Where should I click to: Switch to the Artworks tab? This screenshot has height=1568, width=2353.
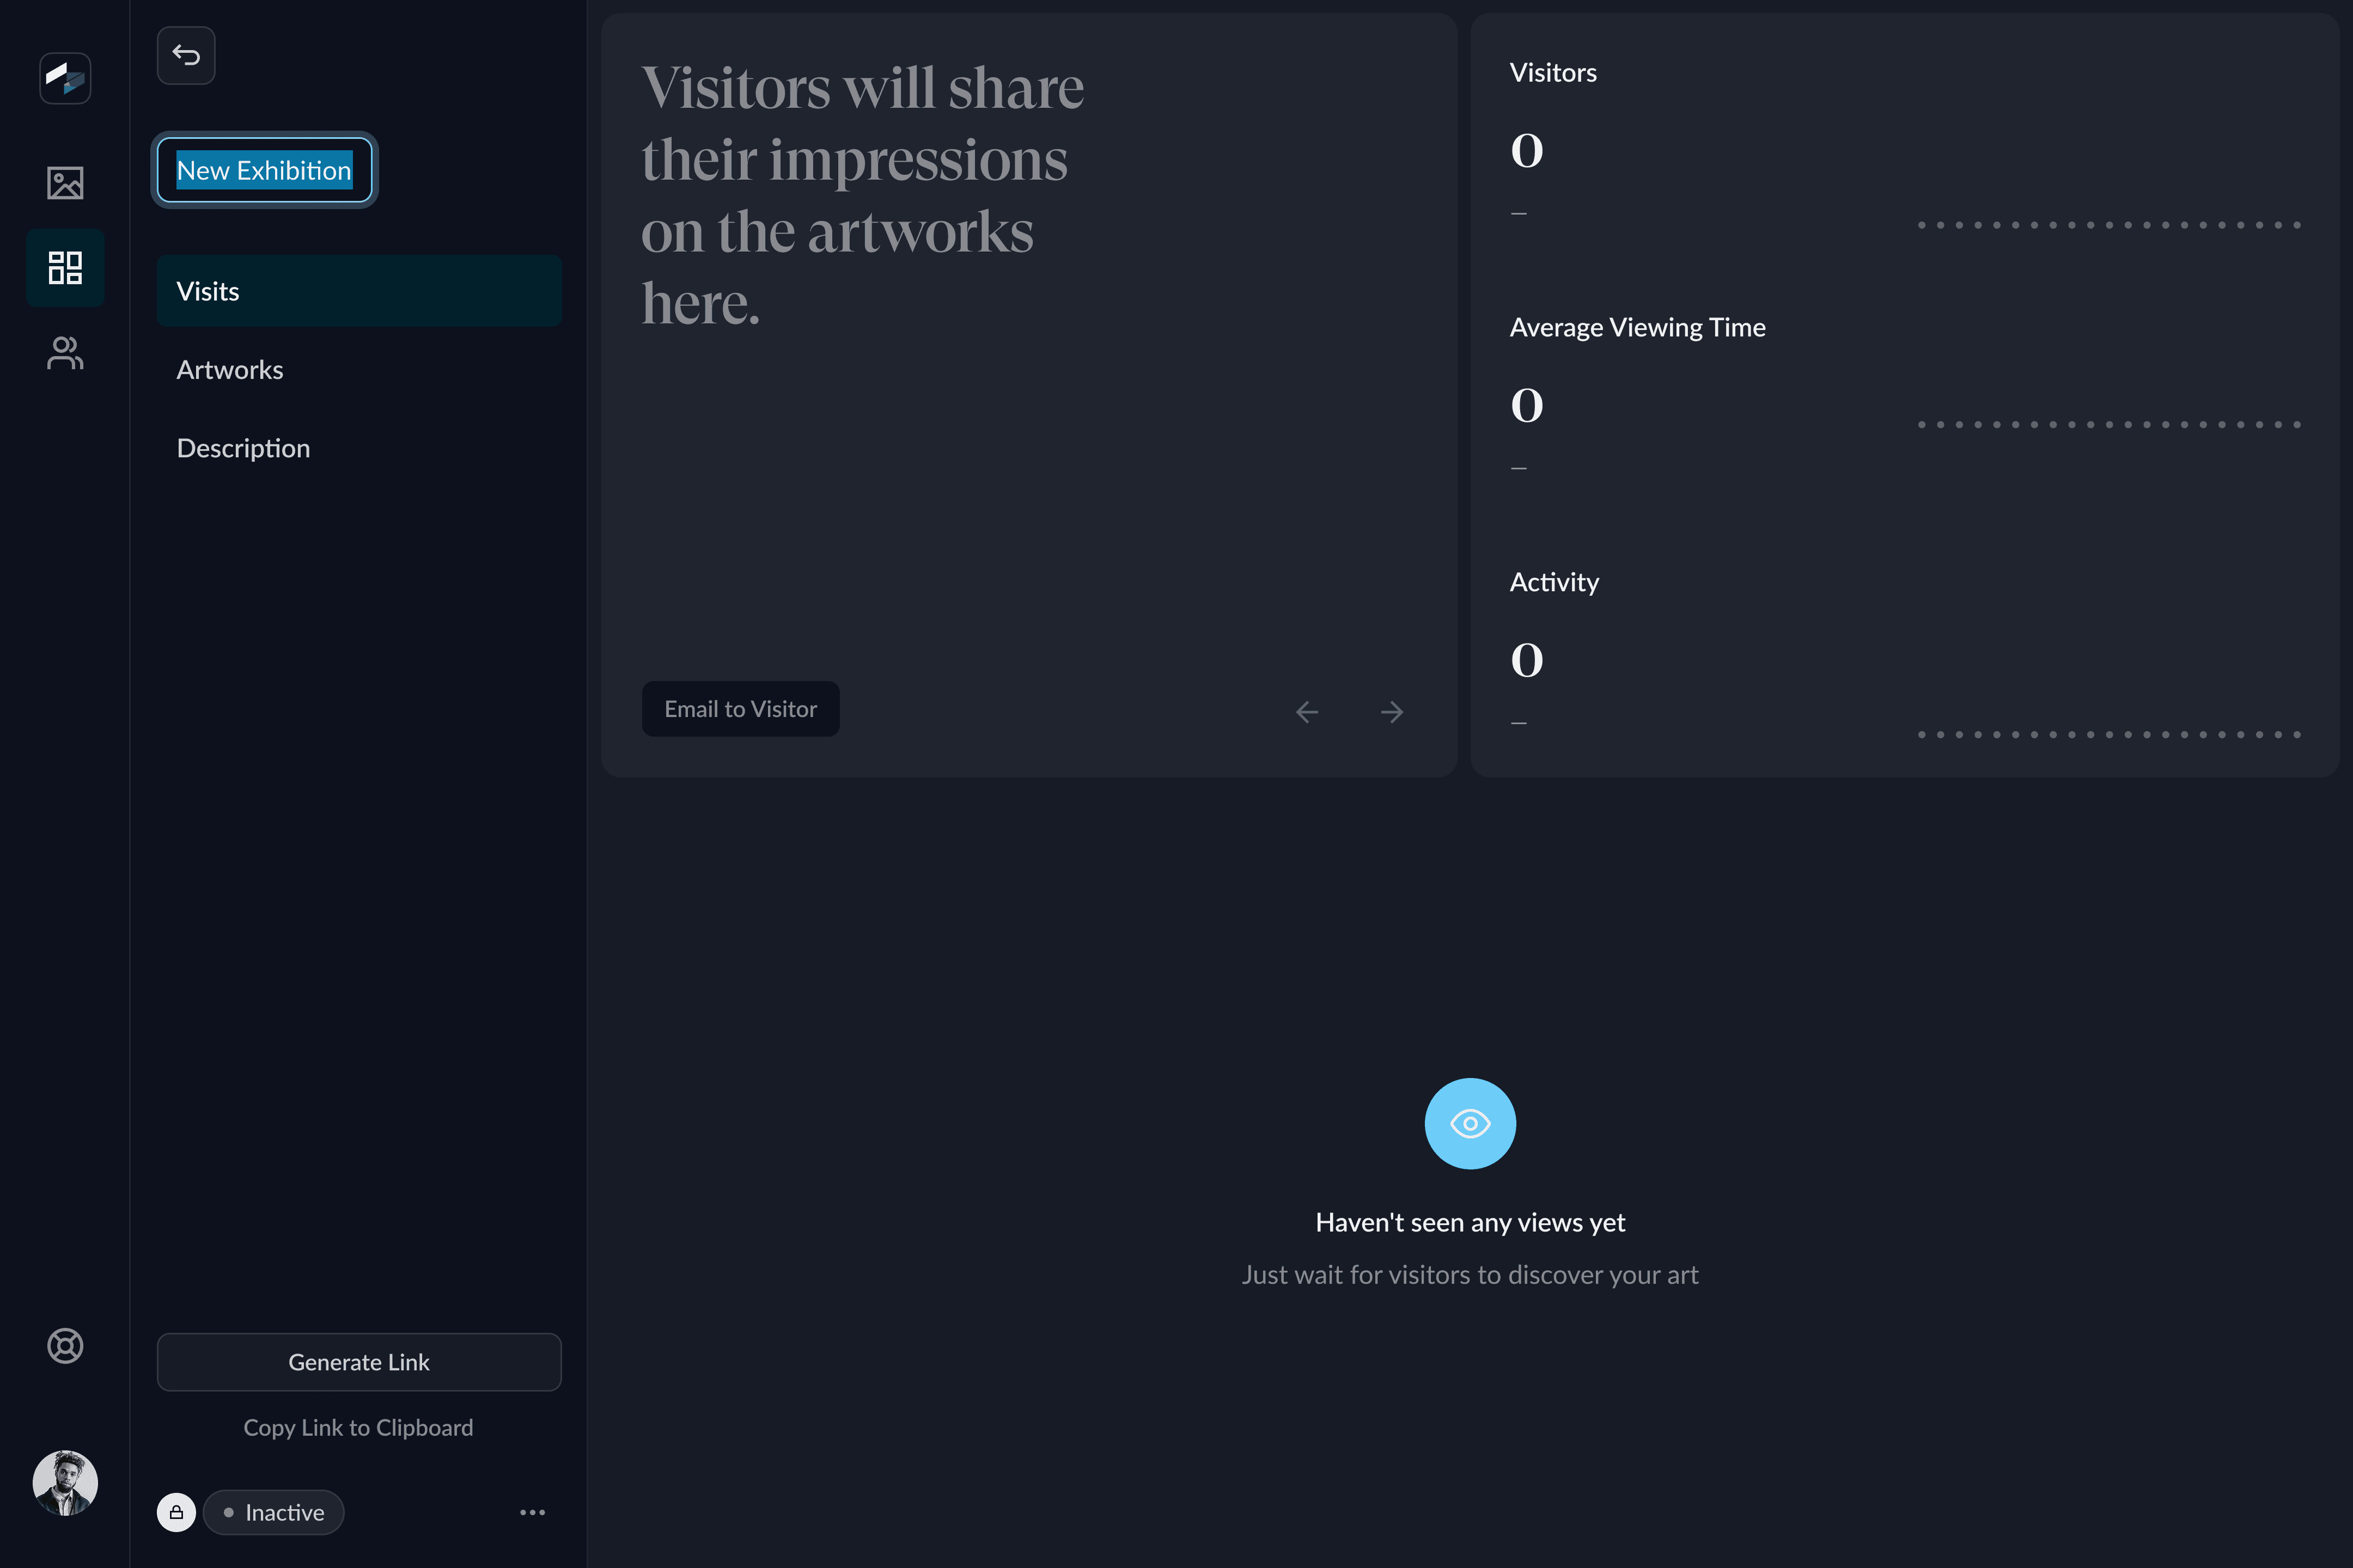click(230, 369)
